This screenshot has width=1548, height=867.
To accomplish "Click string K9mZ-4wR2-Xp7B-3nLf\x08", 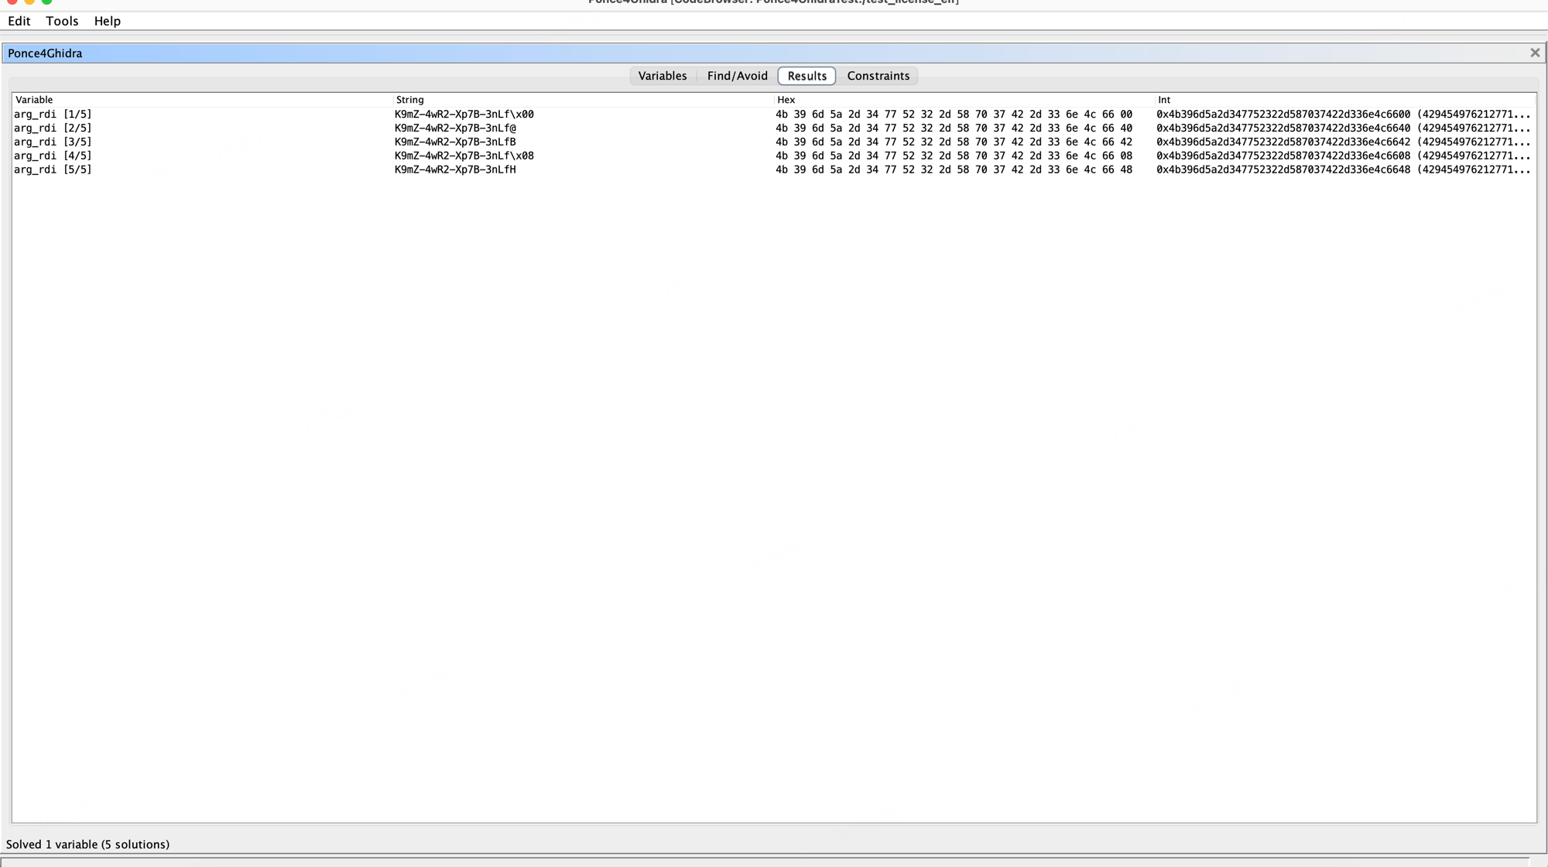I will click(464, 156).
